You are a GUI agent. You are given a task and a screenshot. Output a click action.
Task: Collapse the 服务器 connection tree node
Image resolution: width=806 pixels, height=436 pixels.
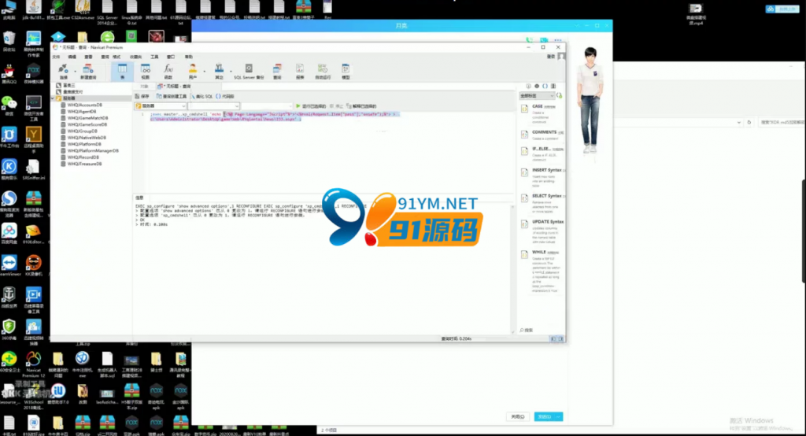(x=53, y=98)
